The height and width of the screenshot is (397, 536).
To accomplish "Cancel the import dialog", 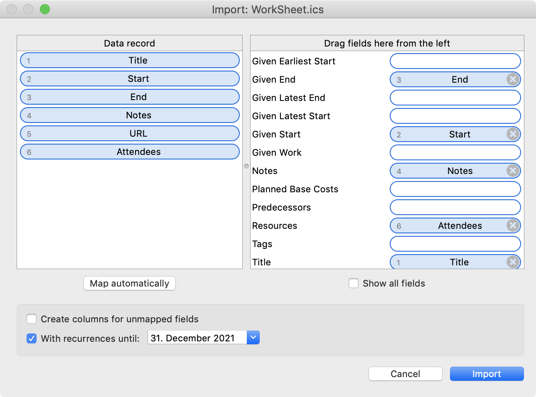I will 405,374.
